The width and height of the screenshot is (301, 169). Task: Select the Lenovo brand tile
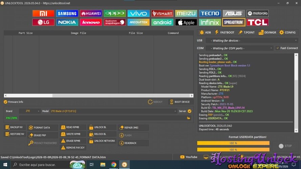click(91, 22)
